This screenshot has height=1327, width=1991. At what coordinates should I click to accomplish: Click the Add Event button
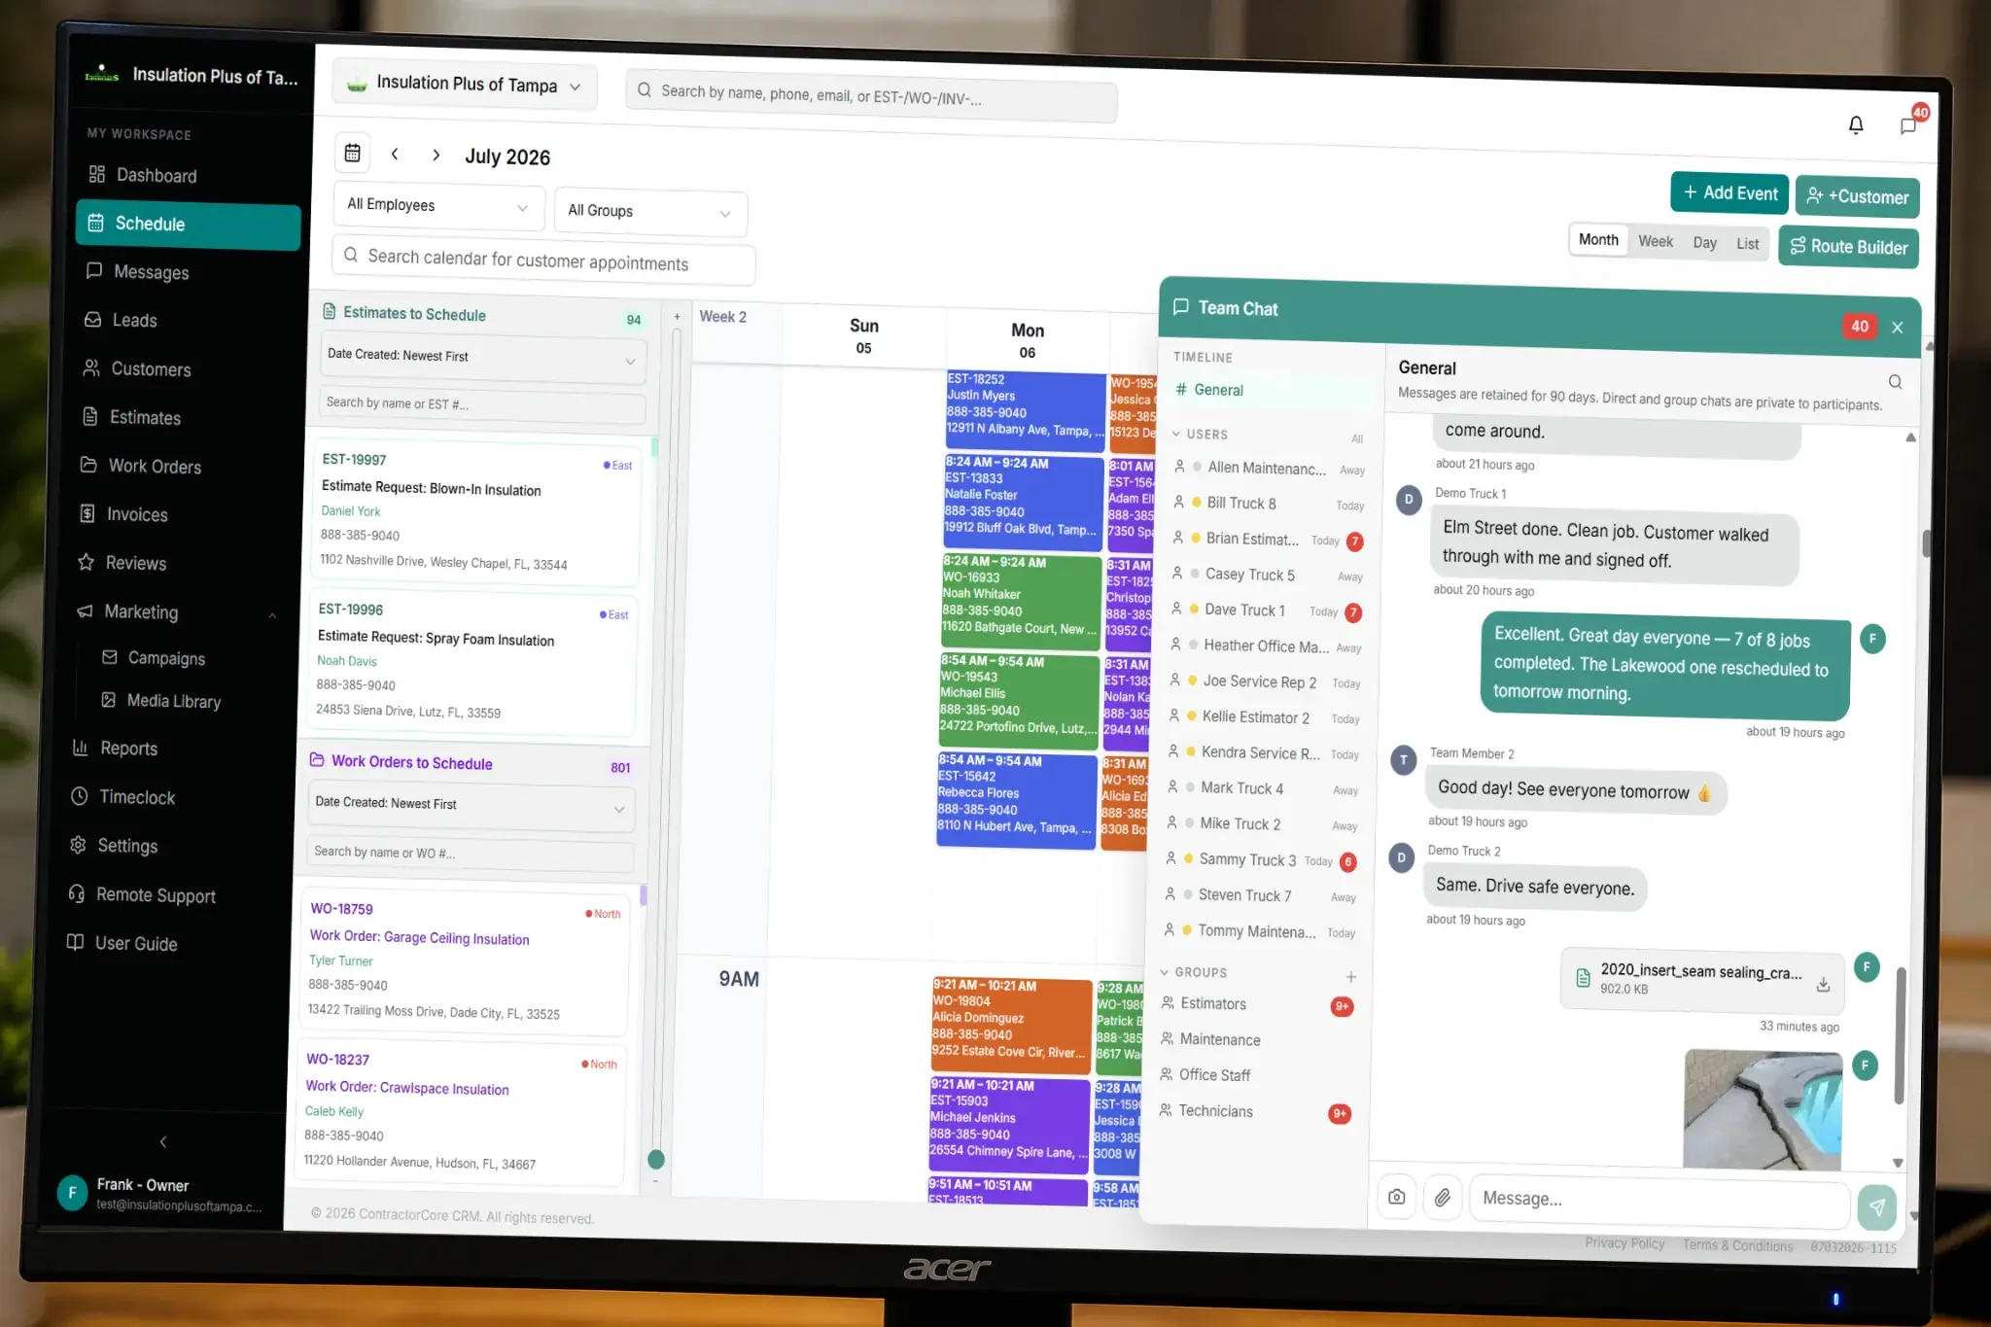[x=1729, y=192]
